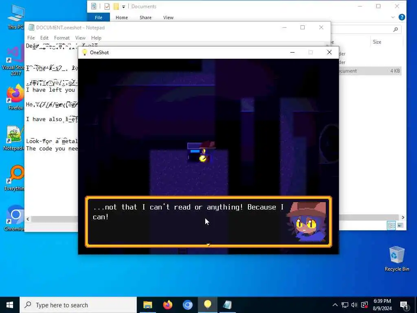Select the OneShot lightbulb taskbar icon
Image resolution: width=417 pixels, height=313 pixels.
click(207, 305)
